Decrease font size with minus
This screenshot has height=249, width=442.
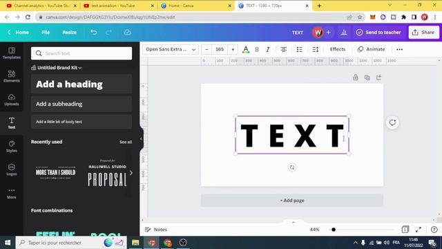click(x=206, y=49)
